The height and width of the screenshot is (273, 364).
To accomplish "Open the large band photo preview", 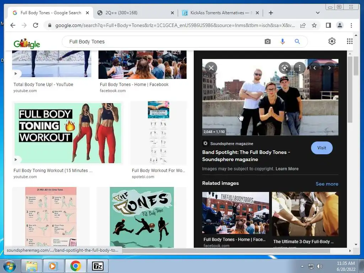I will tap(270, 97).
